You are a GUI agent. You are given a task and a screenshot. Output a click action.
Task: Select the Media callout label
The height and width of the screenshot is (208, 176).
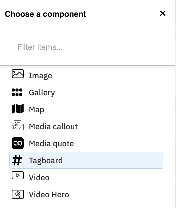[x=53, y=127]
